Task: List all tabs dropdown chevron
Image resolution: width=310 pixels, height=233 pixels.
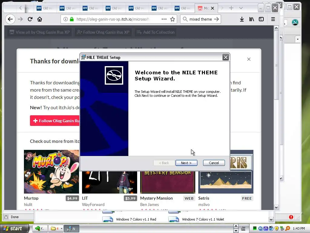Action: pos(241,8)
